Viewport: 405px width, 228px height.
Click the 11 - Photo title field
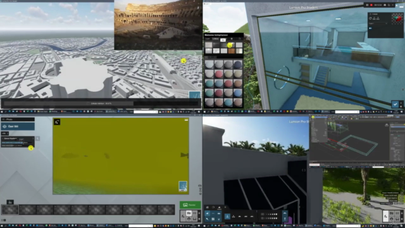point(18,120)
